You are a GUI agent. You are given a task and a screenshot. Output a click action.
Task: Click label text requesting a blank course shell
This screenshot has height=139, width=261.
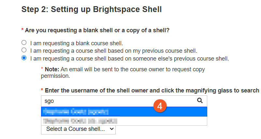pos(77,43)
